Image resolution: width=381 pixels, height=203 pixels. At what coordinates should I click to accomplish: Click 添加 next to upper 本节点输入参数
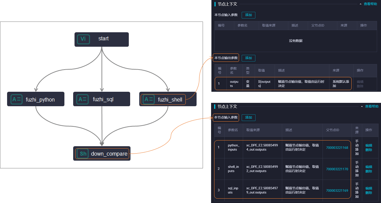[x=248, y=15]
